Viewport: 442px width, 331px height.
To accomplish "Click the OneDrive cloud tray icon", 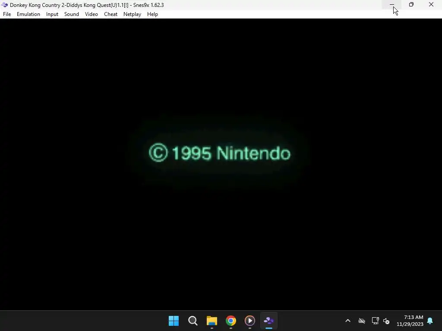I will [362, 321].
